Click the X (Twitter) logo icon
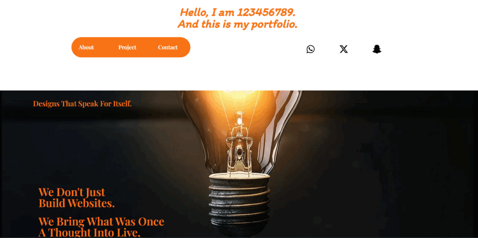 (x=344, y=49)
